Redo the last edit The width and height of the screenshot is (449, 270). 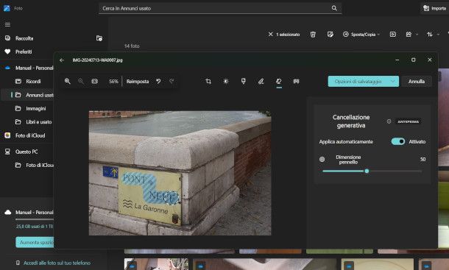[172, 82]
